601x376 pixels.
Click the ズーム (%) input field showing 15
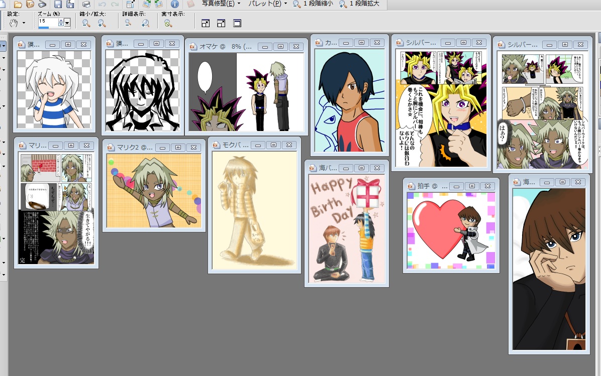click(x=48, y=22)
